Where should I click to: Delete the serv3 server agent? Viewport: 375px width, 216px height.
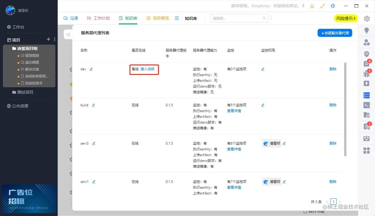(x=333, y=143)
